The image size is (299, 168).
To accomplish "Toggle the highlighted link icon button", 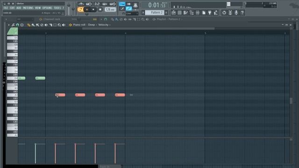I will [129, 8].
